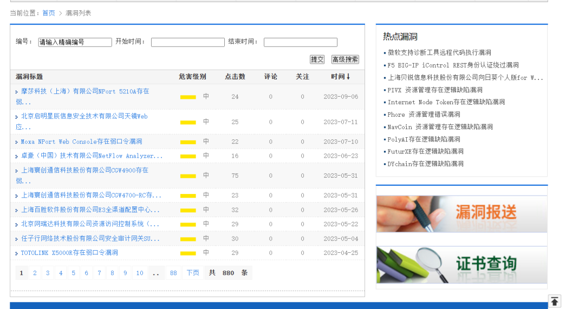The width and height of the screenshot is (585, 309).
Task: Click the 证书查询 banner image
Action: [461, 265]
